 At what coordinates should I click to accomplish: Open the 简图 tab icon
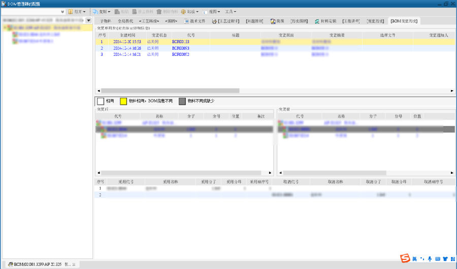[x=273, y=21]
